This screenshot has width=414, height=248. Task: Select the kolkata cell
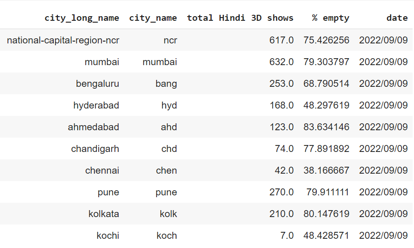[104, 214]
